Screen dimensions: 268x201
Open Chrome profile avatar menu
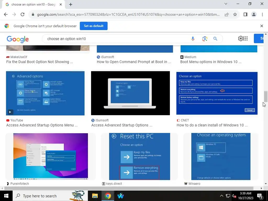254,15
